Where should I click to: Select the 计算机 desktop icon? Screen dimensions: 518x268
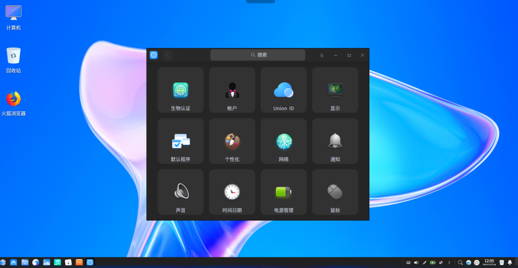tap(13, 18)
